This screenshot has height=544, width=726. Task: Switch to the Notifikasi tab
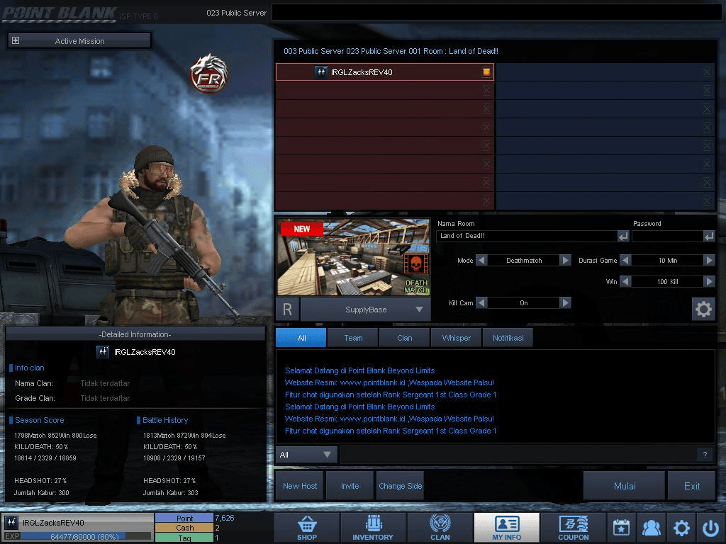coord(508,338)
